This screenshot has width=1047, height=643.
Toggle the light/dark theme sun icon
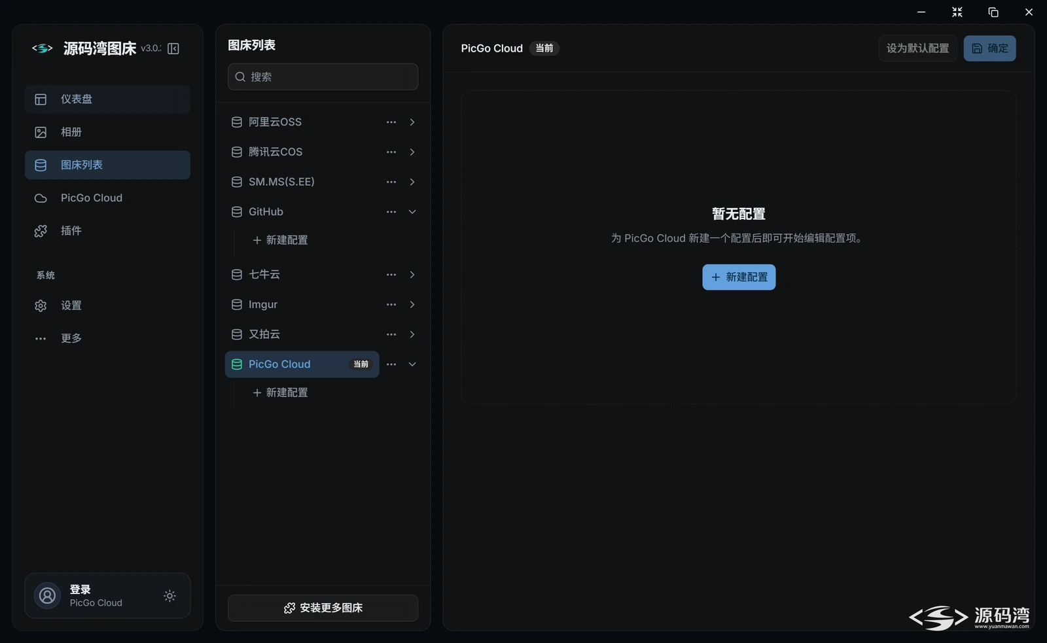click(x=169, y=596)
